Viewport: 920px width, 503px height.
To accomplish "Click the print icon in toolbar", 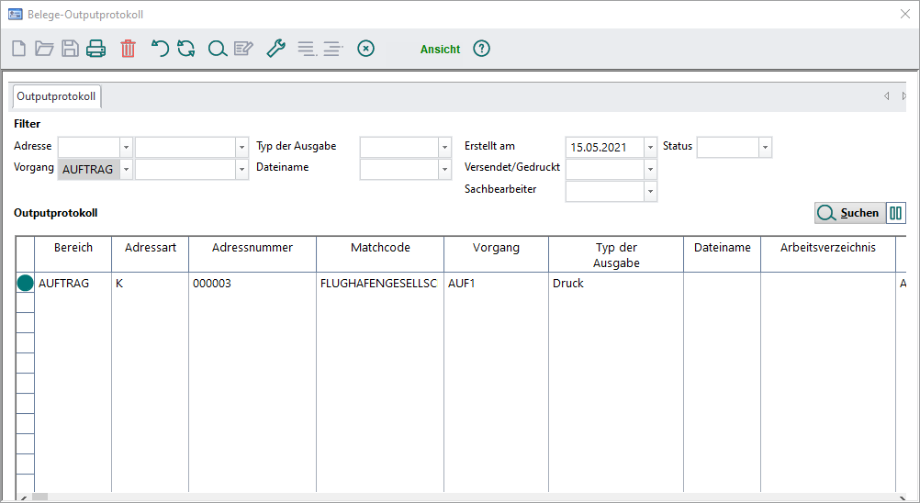I will coord(96,50).
